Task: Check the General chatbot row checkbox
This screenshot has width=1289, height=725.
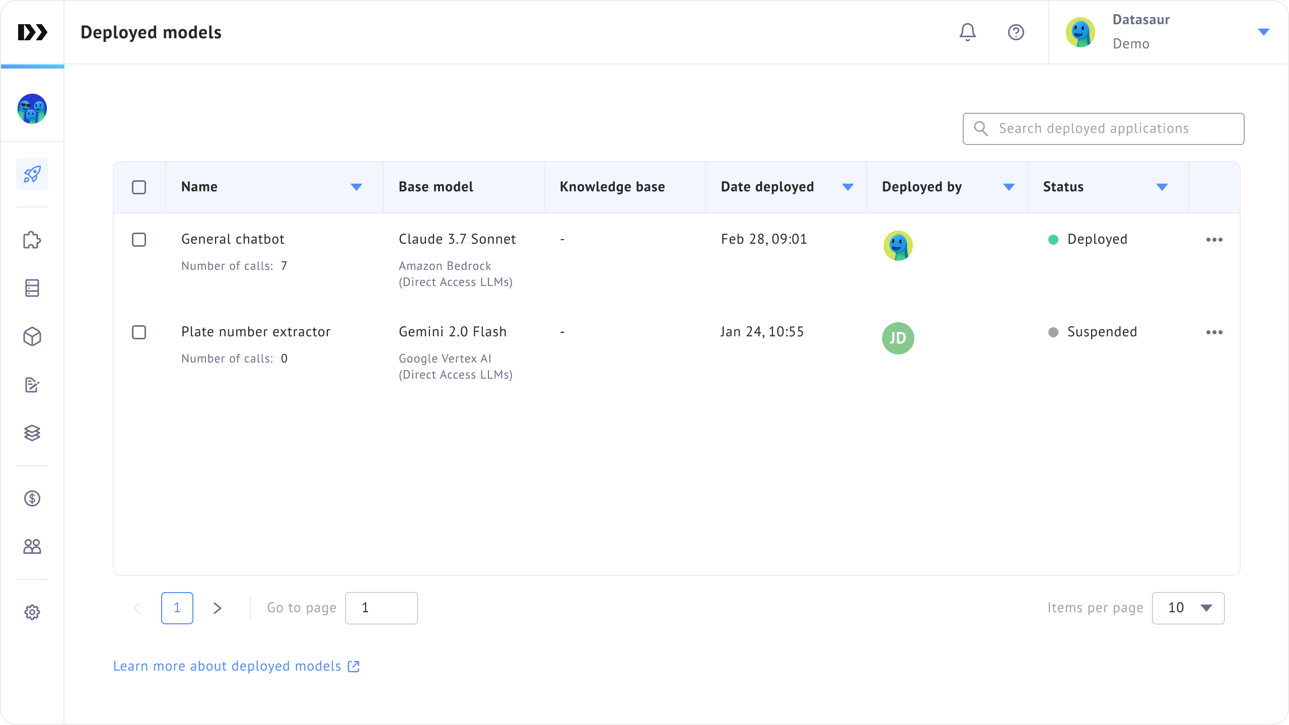Action: (x=139, y=240)
